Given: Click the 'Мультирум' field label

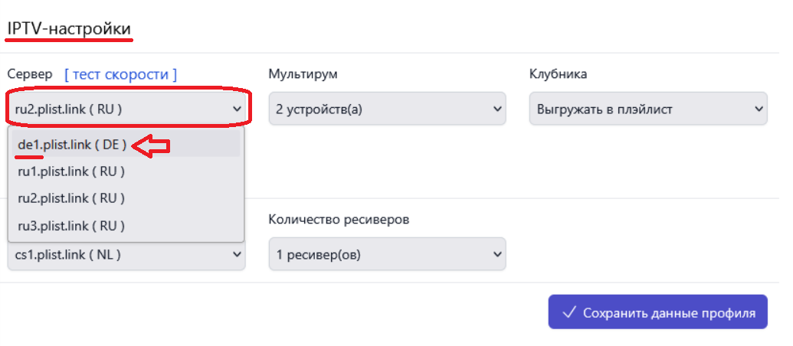Looking at the screenshot, I should click(x=303, y=75).
